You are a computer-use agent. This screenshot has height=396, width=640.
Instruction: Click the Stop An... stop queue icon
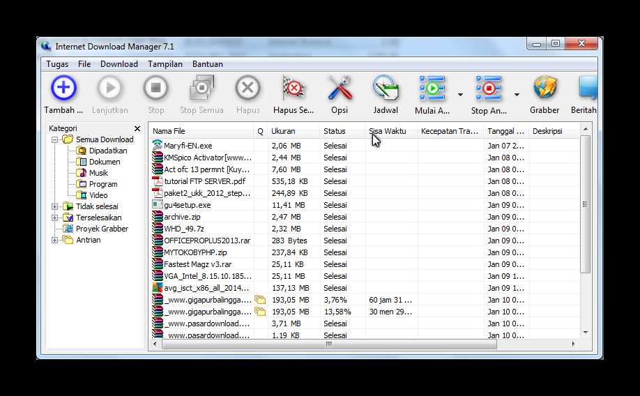(x=489, y=88)
